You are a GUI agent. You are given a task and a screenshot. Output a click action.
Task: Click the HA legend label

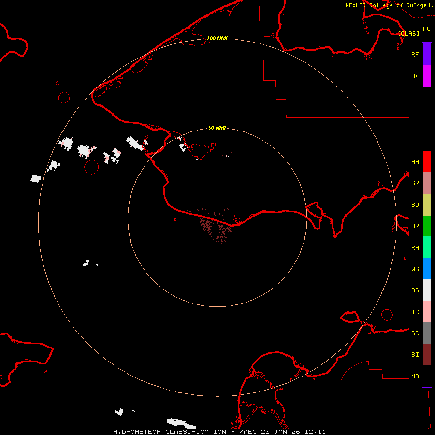(415, 161)
